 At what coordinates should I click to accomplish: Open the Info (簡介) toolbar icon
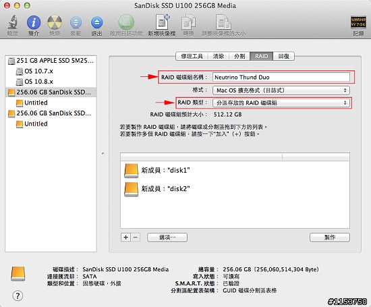click(x=34, y=22)
